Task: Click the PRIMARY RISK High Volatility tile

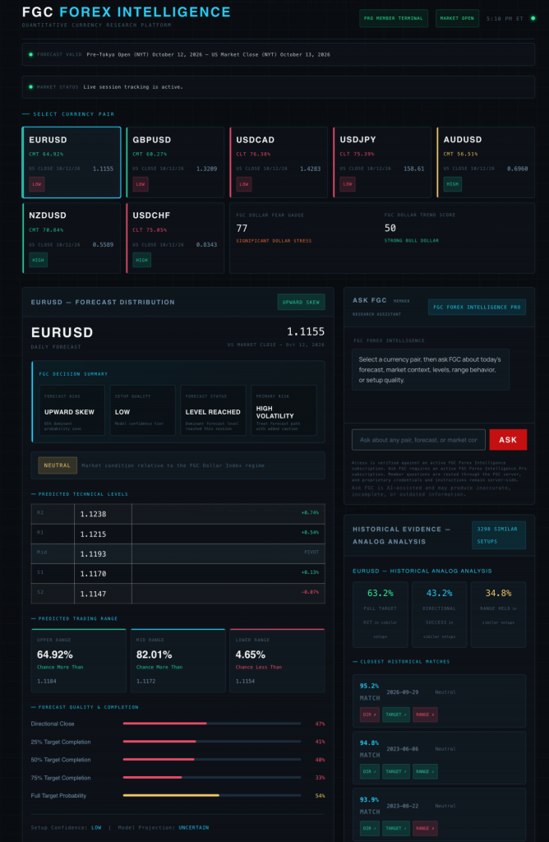Action: (x=284, y=409)
